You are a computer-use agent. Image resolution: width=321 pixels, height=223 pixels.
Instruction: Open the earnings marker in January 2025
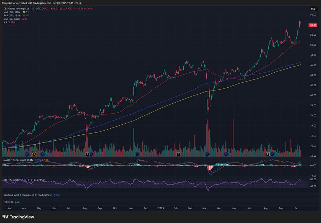coord(179,154)
